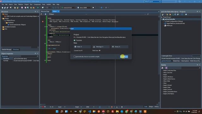This screenshot has height=114, width=202.
Task: Open the Windows Start menu
Action: click(x=57, y=111)
